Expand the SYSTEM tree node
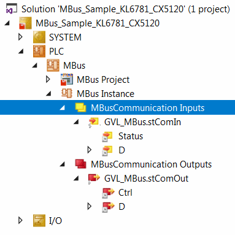Viewport: 235px width, 235px height. 20,37
